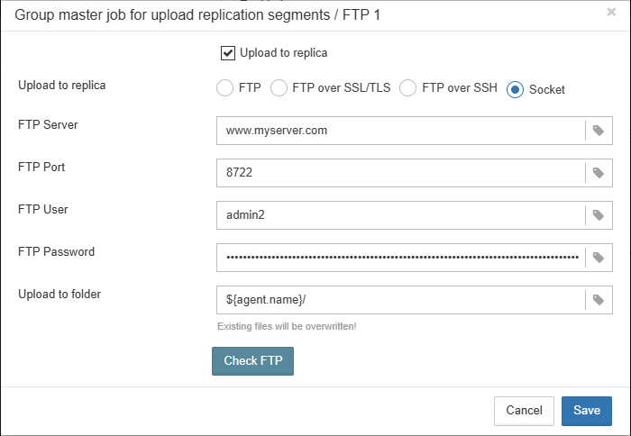631x436 pixels.
Task: Choose the FTP over SSH option
Action: click(x=408, y=88)
